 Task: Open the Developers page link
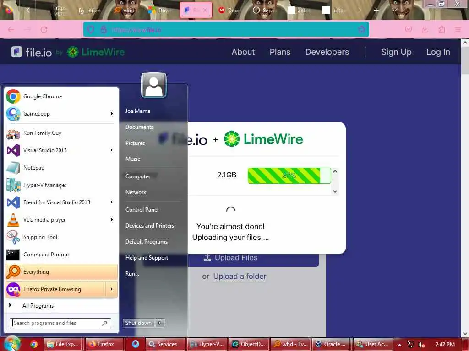(327, 52)
